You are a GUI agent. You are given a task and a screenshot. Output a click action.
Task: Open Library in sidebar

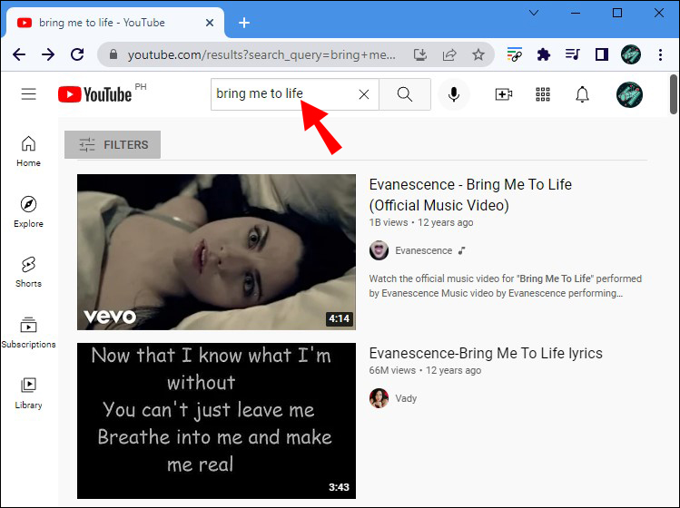point(29,393)
